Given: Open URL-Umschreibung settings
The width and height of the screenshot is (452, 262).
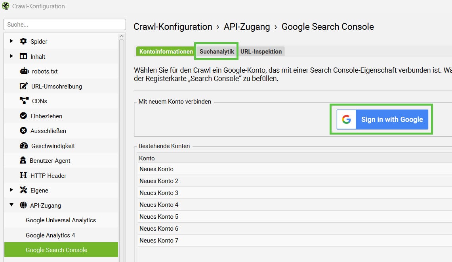Looking at the screenshot, I should [x=57, y=87].
